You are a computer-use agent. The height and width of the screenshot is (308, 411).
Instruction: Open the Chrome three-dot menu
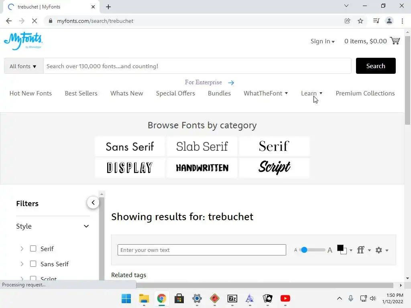point(402,21)
